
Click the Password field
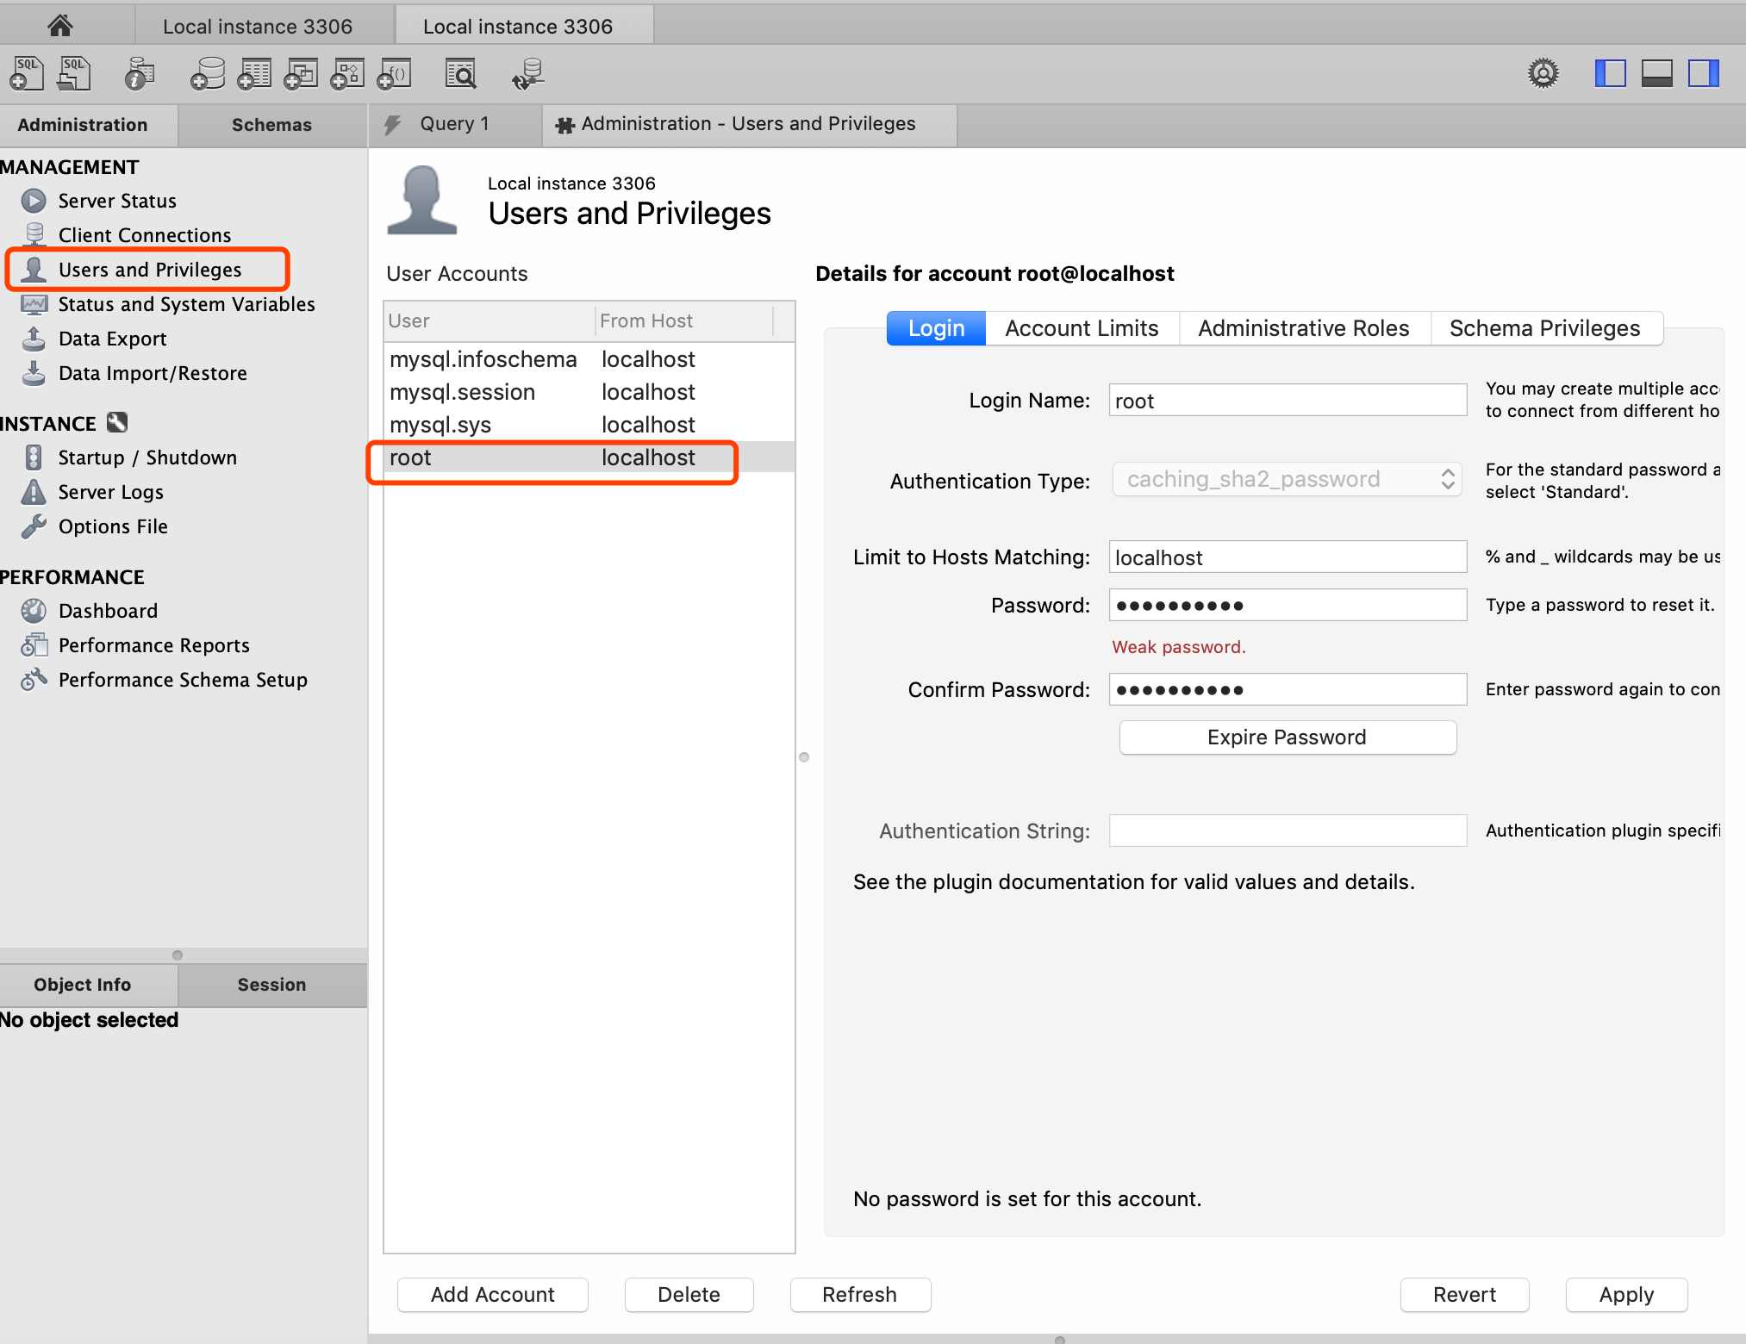click(x=1288, y=605)
